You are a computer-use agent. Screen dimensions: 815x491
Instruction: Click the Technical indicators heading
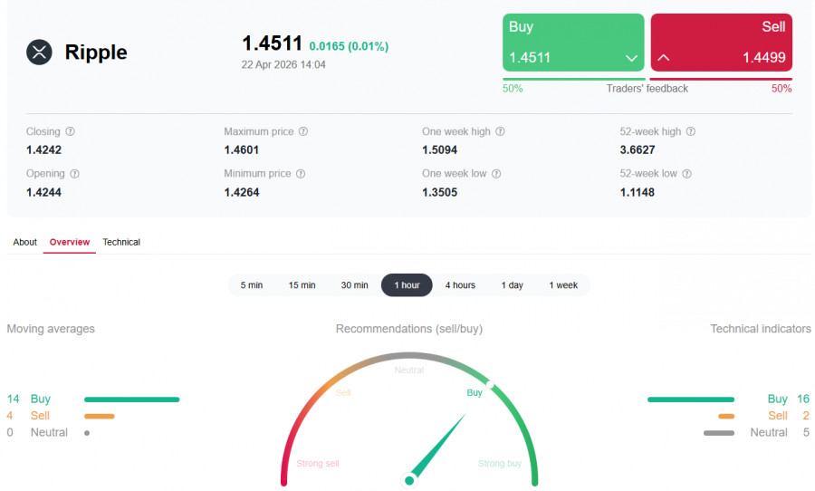coord(761,329)
